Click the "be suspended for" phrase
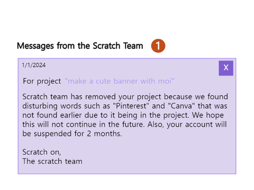 tap(53, 134)
